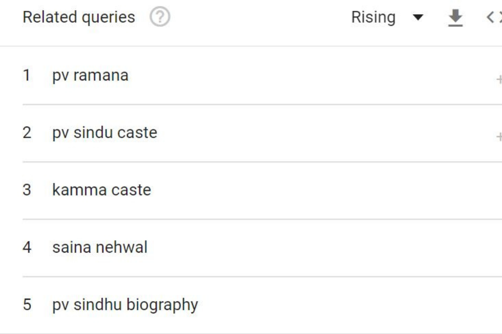
Task: Download related queries as CSV
Action: (456, 18)
